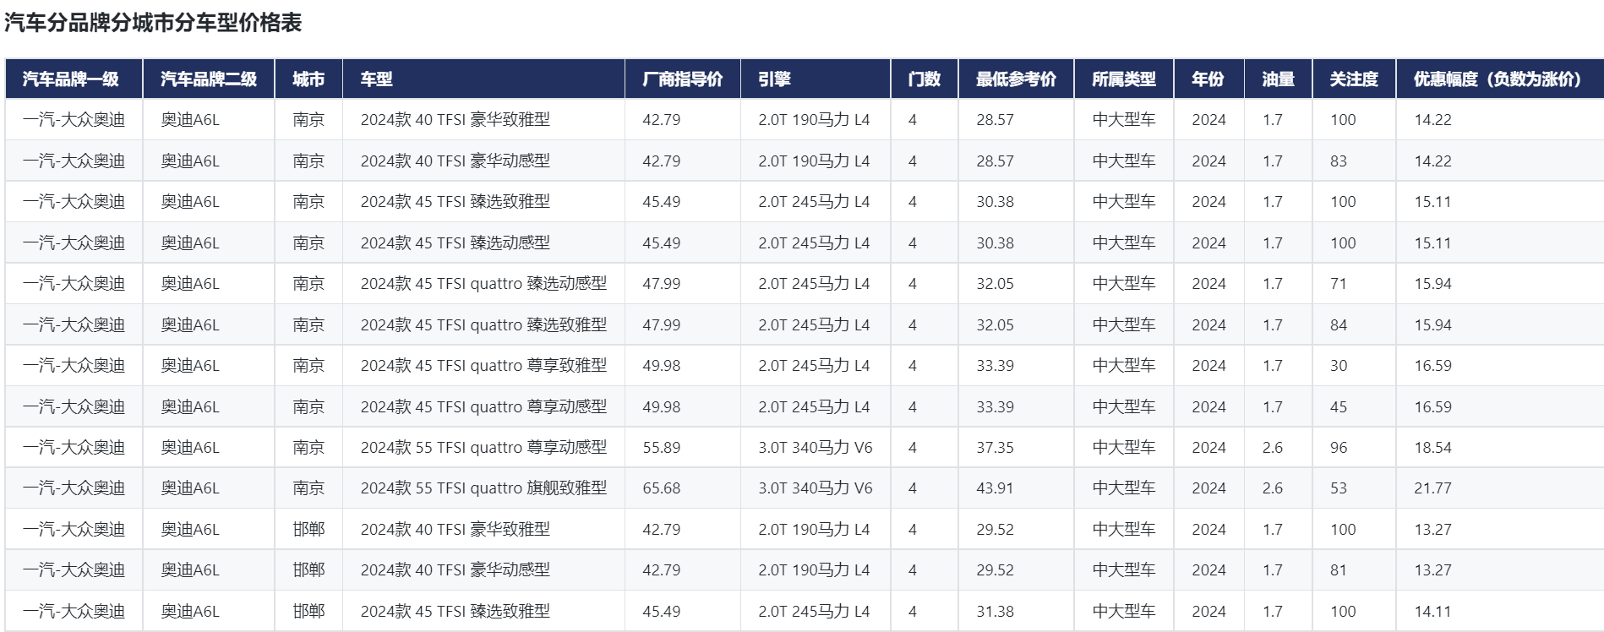Select the 55 TFSI quattro 尊享动感型 cell
The height and width of the screenshot is (632, 1604).
[483, 448]
